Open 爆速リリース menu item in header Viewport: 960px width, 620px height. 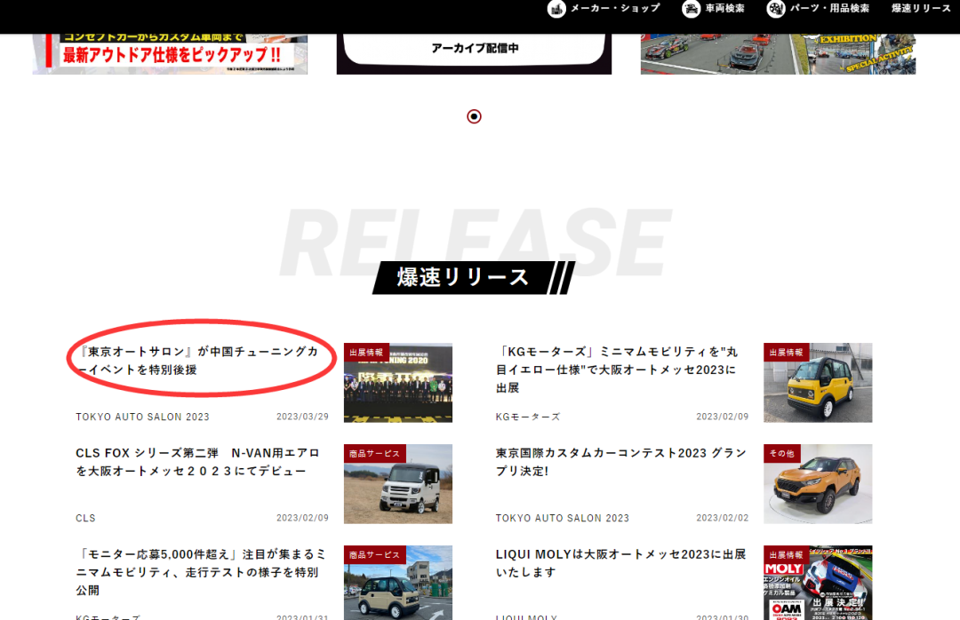(x=921, y=9)
